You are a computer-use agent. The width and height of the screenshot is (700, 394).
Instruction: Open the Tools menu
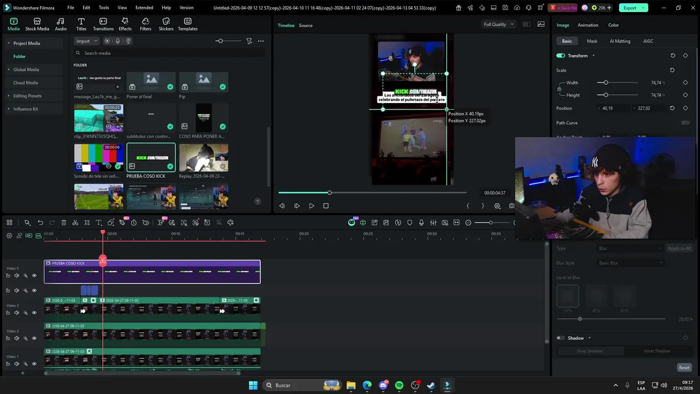[x=104, y=8]
